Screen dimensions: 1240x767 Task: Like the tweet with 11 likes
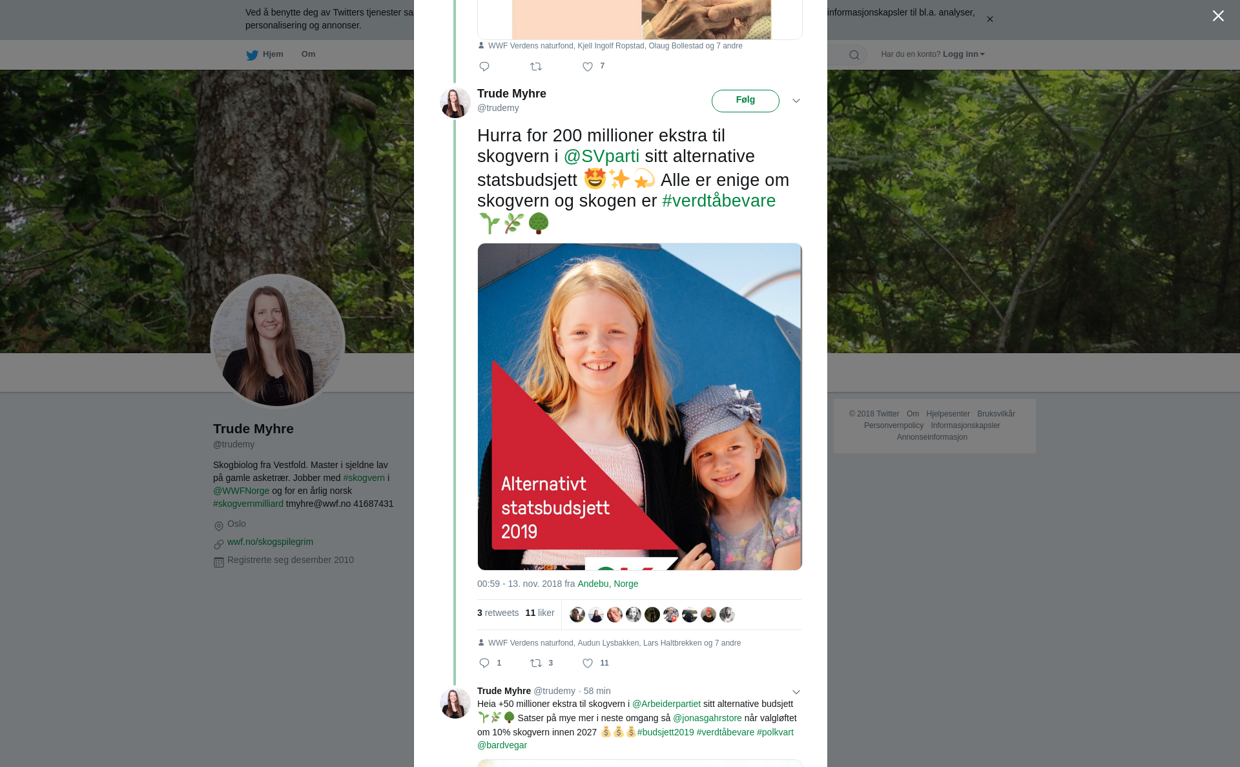[x=588, y=663]
